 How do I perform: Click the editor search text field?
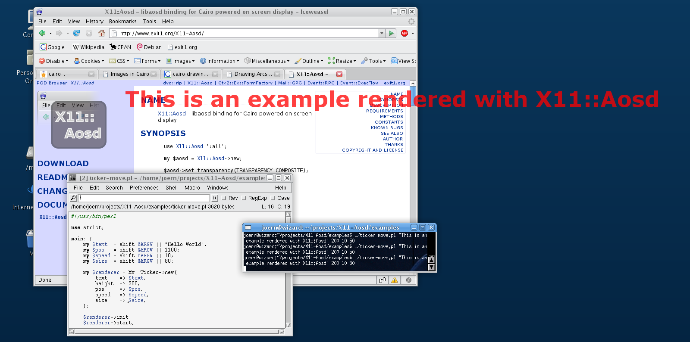point(144,198)
